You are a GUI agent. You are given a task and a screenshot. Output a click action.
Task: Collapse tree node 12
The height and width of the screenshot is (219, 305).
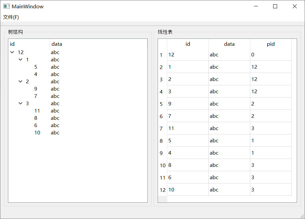(x=12, y=52)
